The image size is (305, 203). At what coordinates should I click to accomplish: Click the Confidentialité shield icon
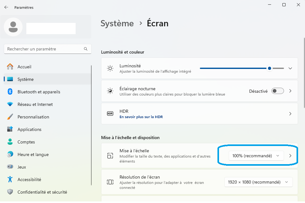10,192
